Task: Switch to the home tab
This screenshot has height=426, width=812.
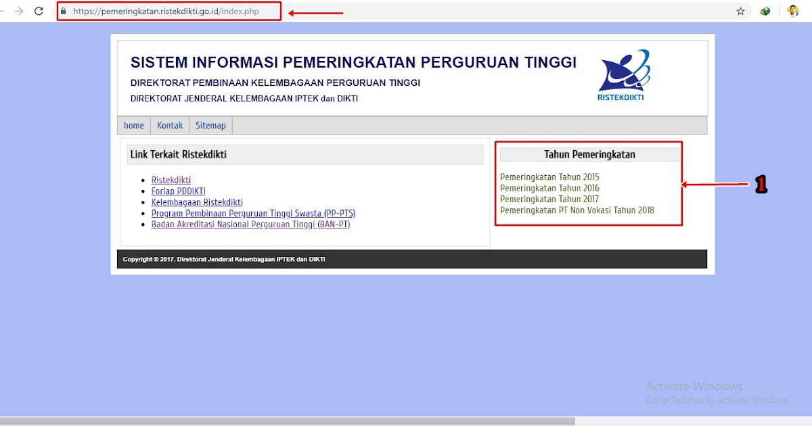Action: pyautogui.click(x=133, y=125)
